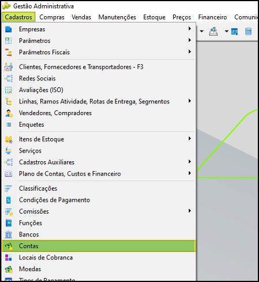The height and width of the screenshot is (282, 259).
Task: Expand the Cadastros Auxiliares submenu arrow
Action: click(x=190, y=162)
